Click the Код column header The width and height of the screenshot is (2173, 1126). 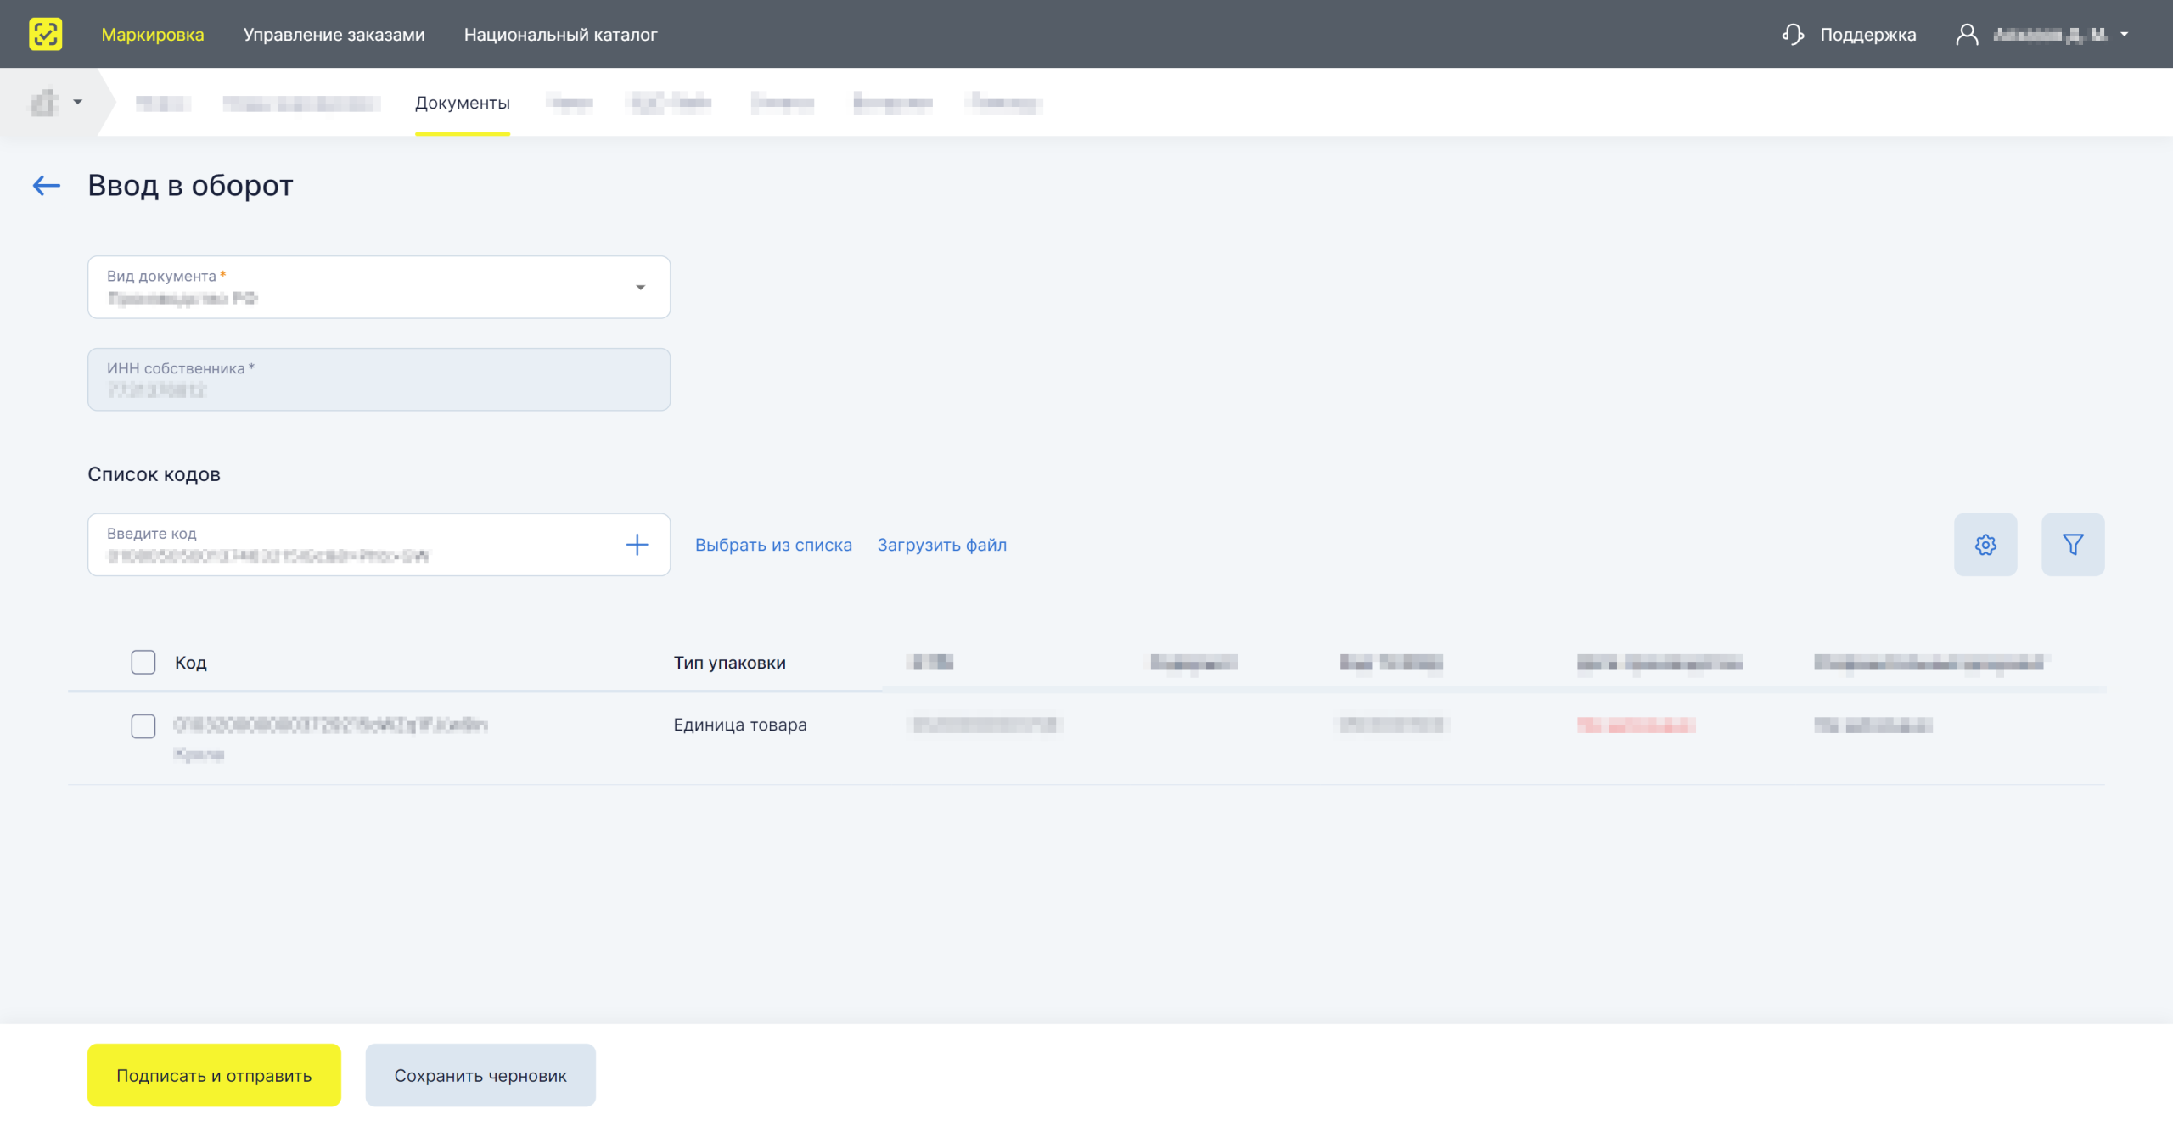tap(191, 662)
